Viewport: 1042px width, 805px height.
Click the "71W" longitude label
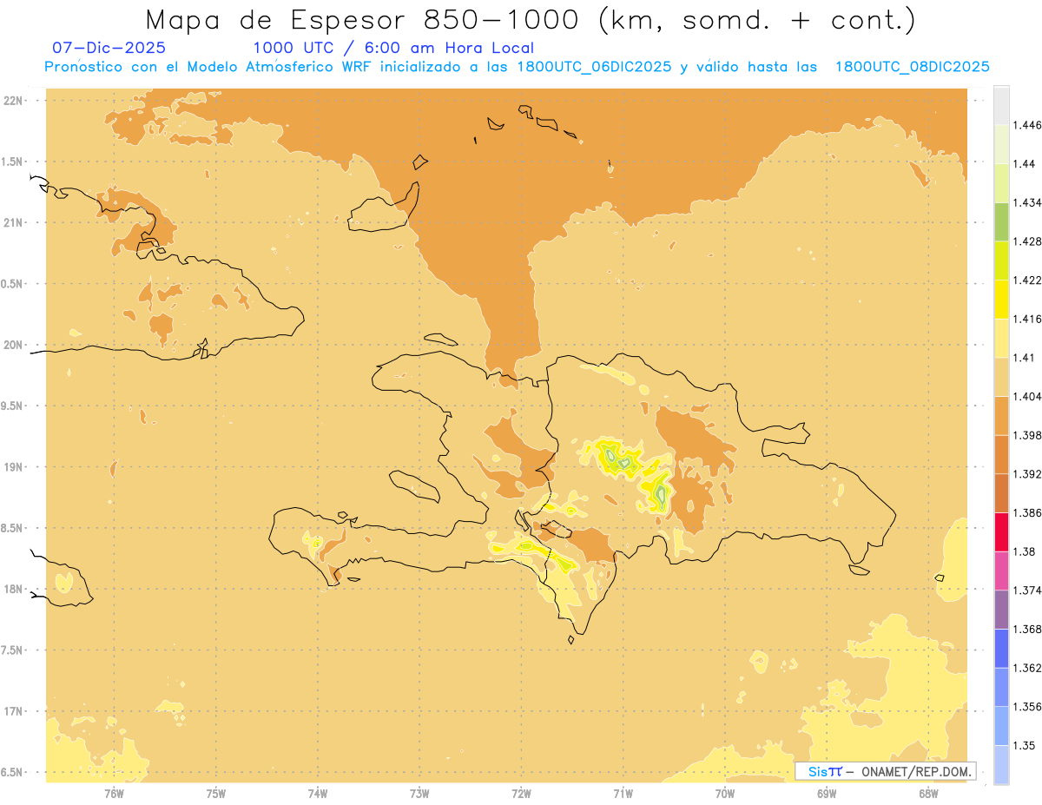[623, 793]
